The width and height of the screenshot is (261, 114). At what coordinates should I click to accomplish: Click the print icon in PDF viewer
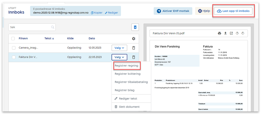(219, 33)
